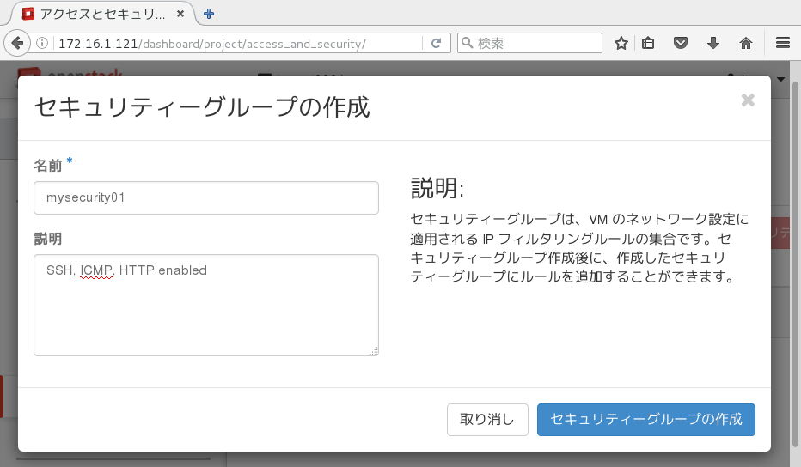
Task: Go to the home page icon
Action: click(x=746, y=44)
